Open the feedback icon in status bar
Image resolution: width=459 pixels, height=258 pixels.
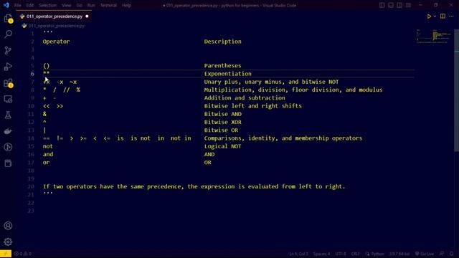click(x=442, y=254)
